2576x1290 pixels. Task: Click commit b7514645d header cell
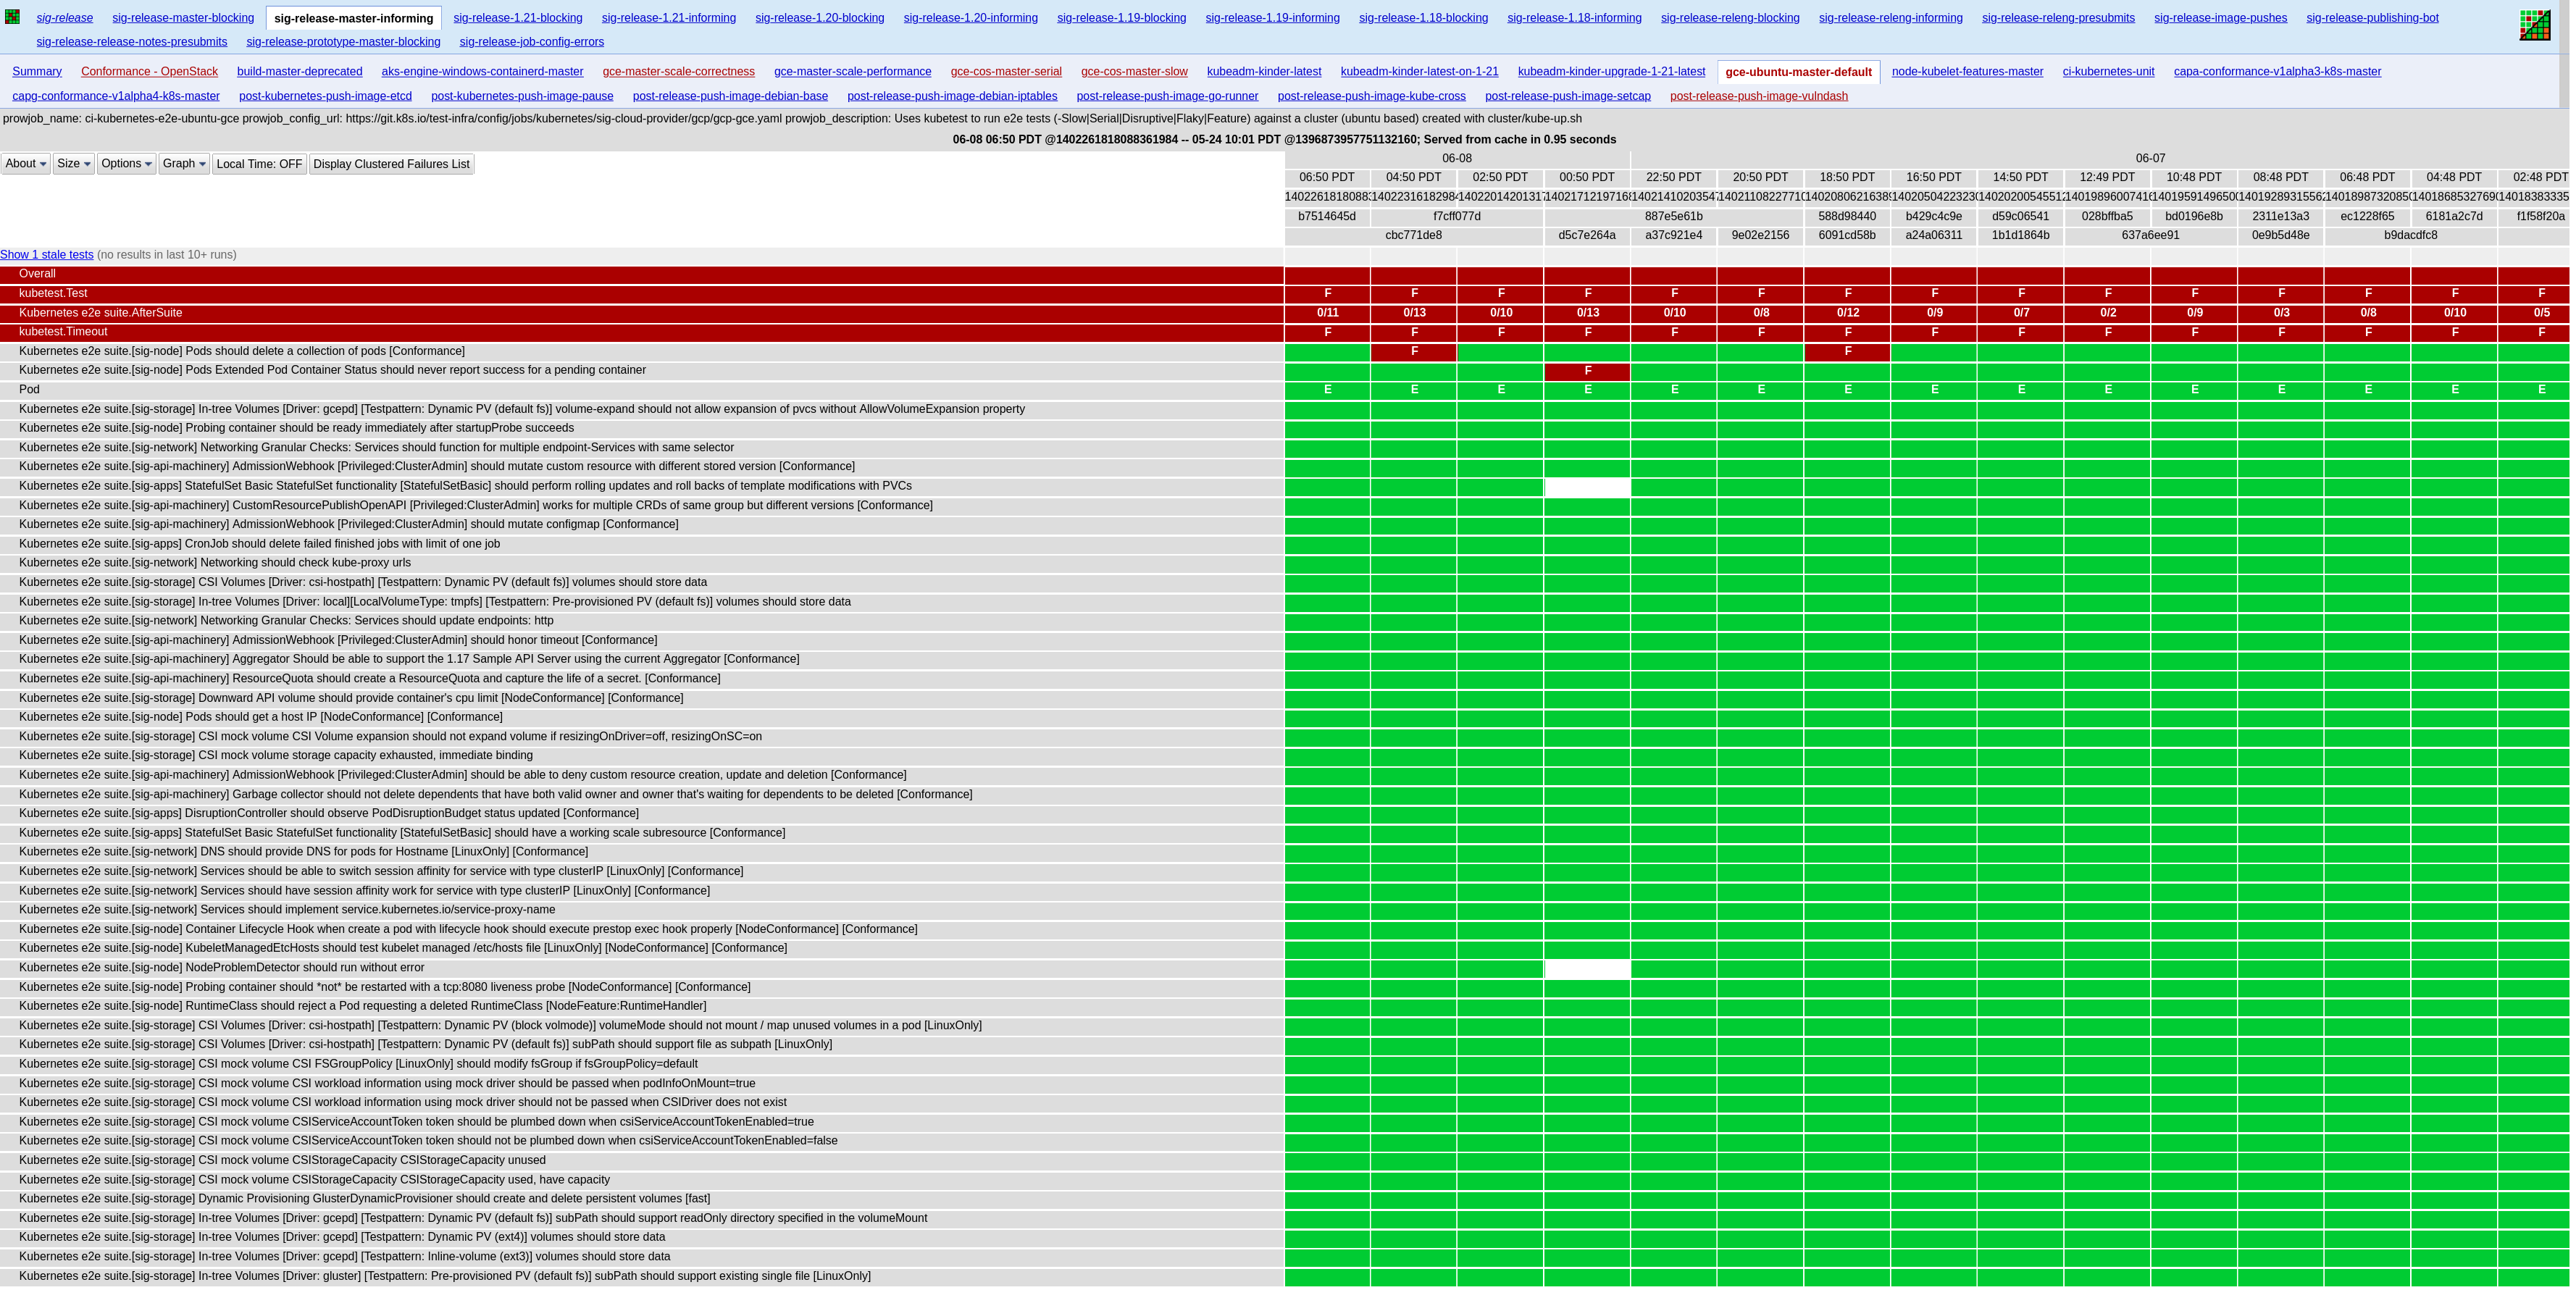point(1327,217)
